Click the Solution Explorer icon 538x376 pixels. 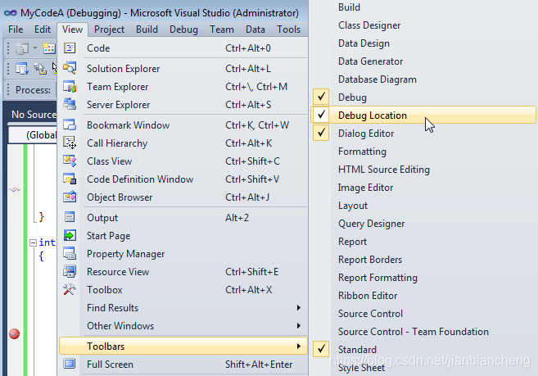tap(70, 68)
